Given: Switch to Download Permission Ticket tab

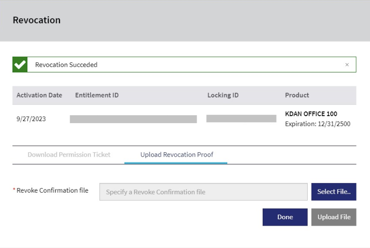Looking at the screenshot, I should point(69,155).
